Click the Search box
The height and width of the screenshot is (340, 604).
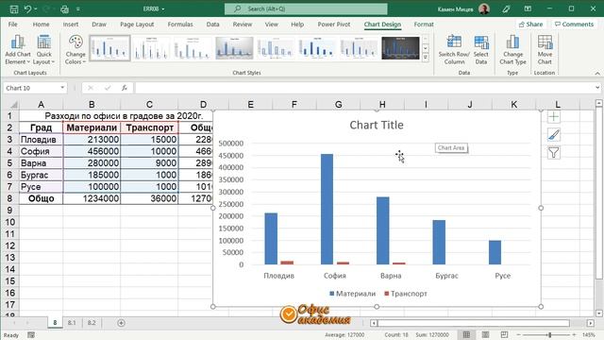coord(306,8)
